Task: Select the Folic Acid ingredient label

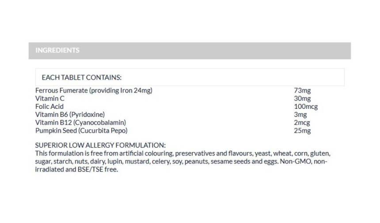Action: click(49, 106)
